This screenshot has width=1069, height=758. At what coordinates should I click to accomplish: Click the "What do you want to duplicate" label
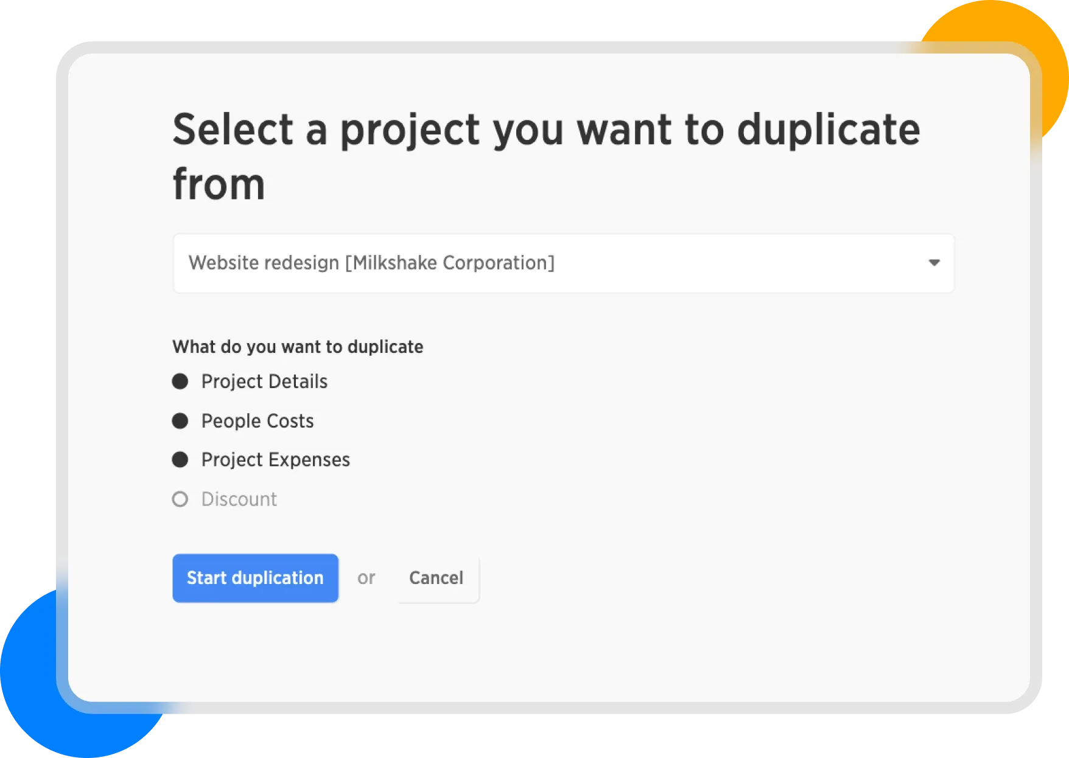point(298,347)
